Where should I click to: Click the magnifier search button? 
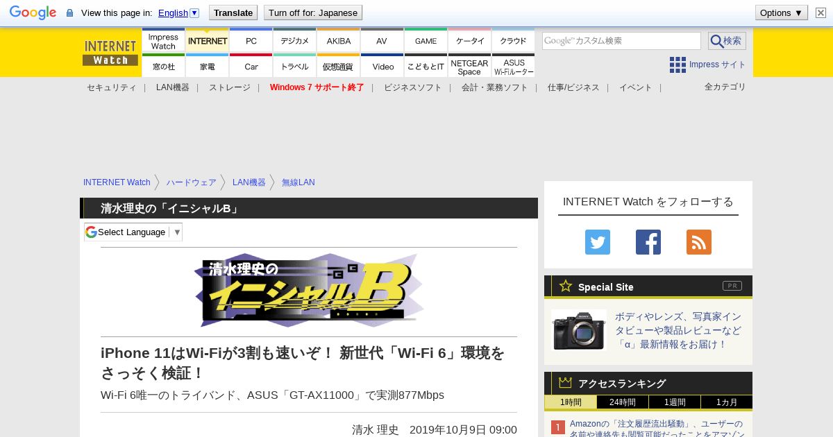pyautogui.click(x=727, y=41)
